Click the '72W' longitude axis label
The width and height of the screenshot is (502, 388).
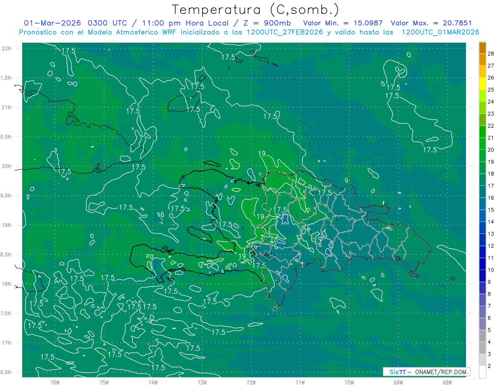[x=251, y=382]
